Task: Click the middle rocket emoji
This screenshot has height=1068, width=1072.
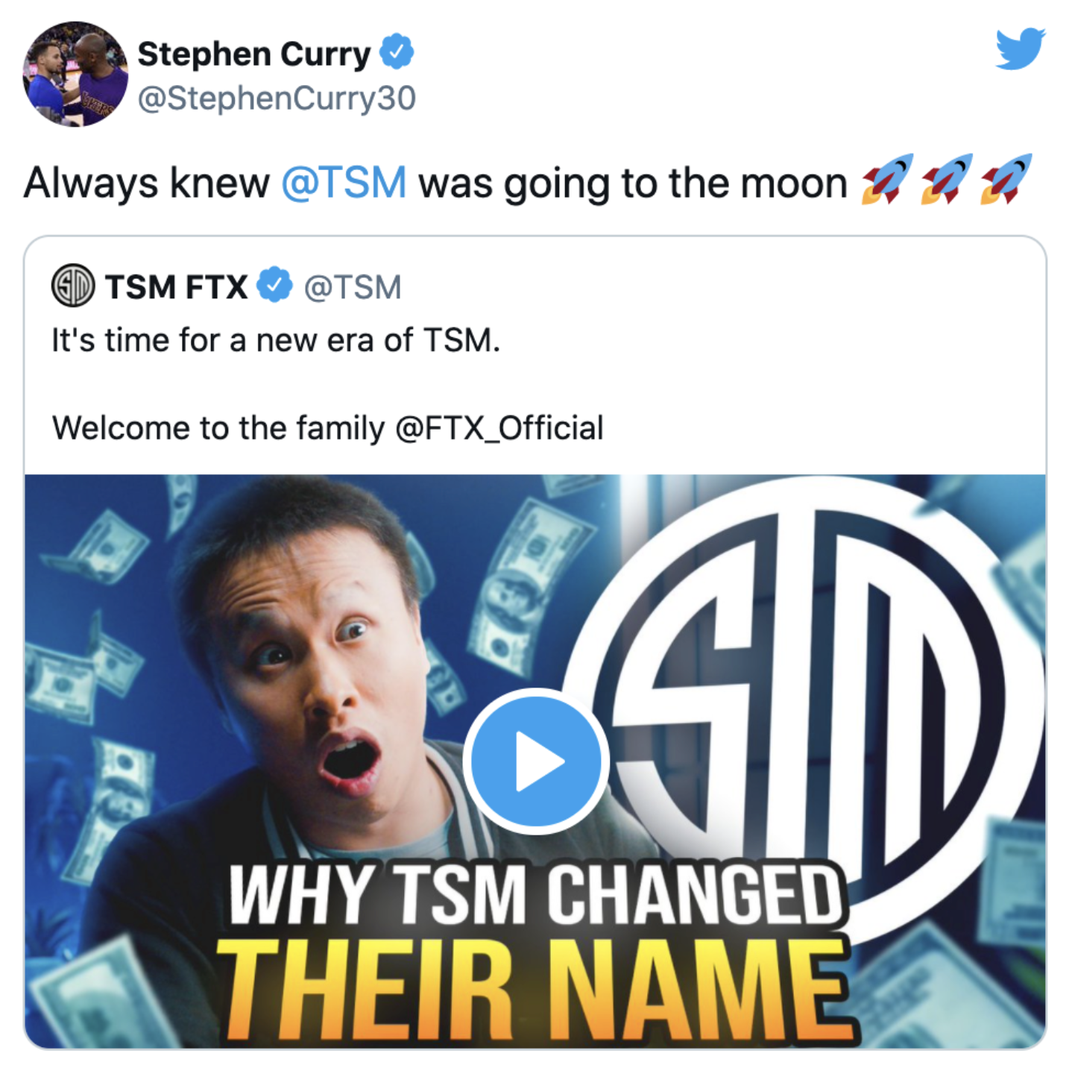Action: tap(947, 180)
